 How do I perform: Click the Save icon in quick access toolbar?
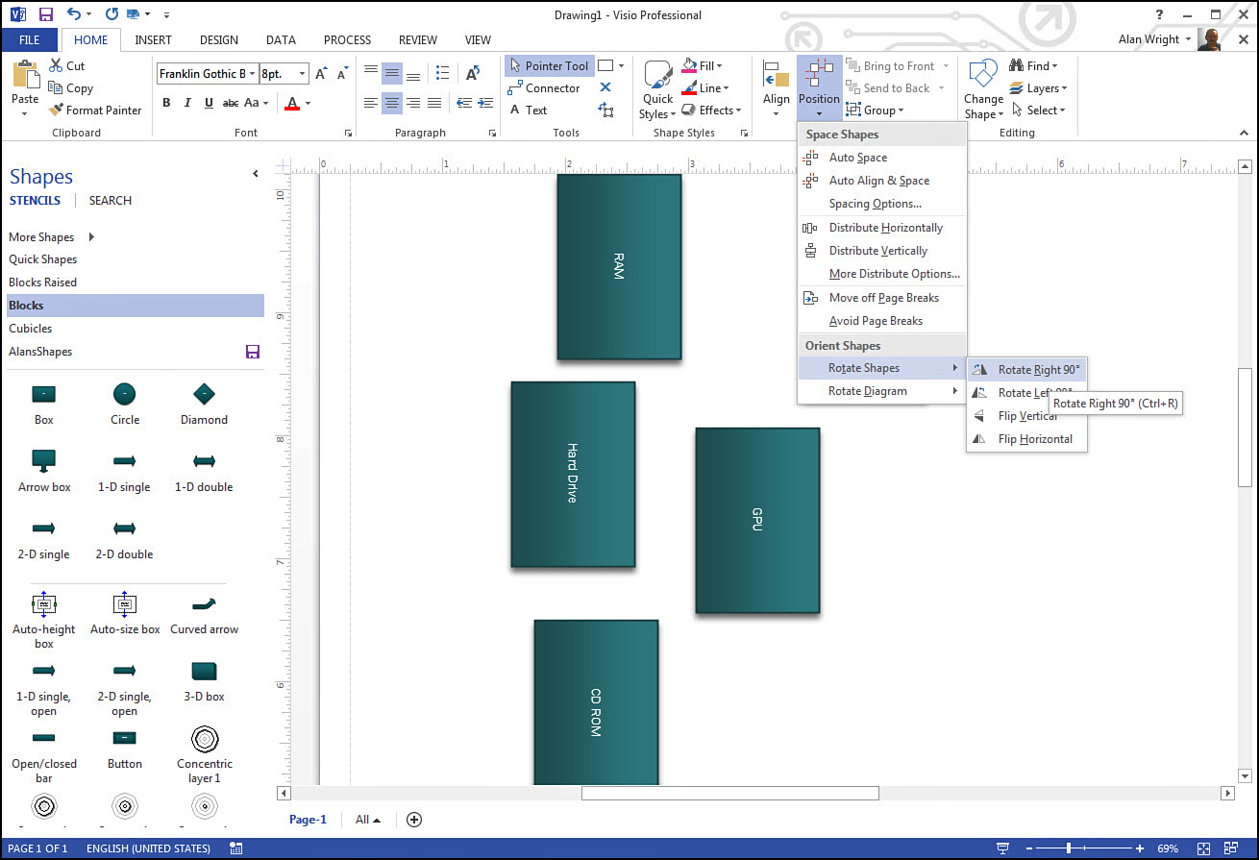point(45,14)
